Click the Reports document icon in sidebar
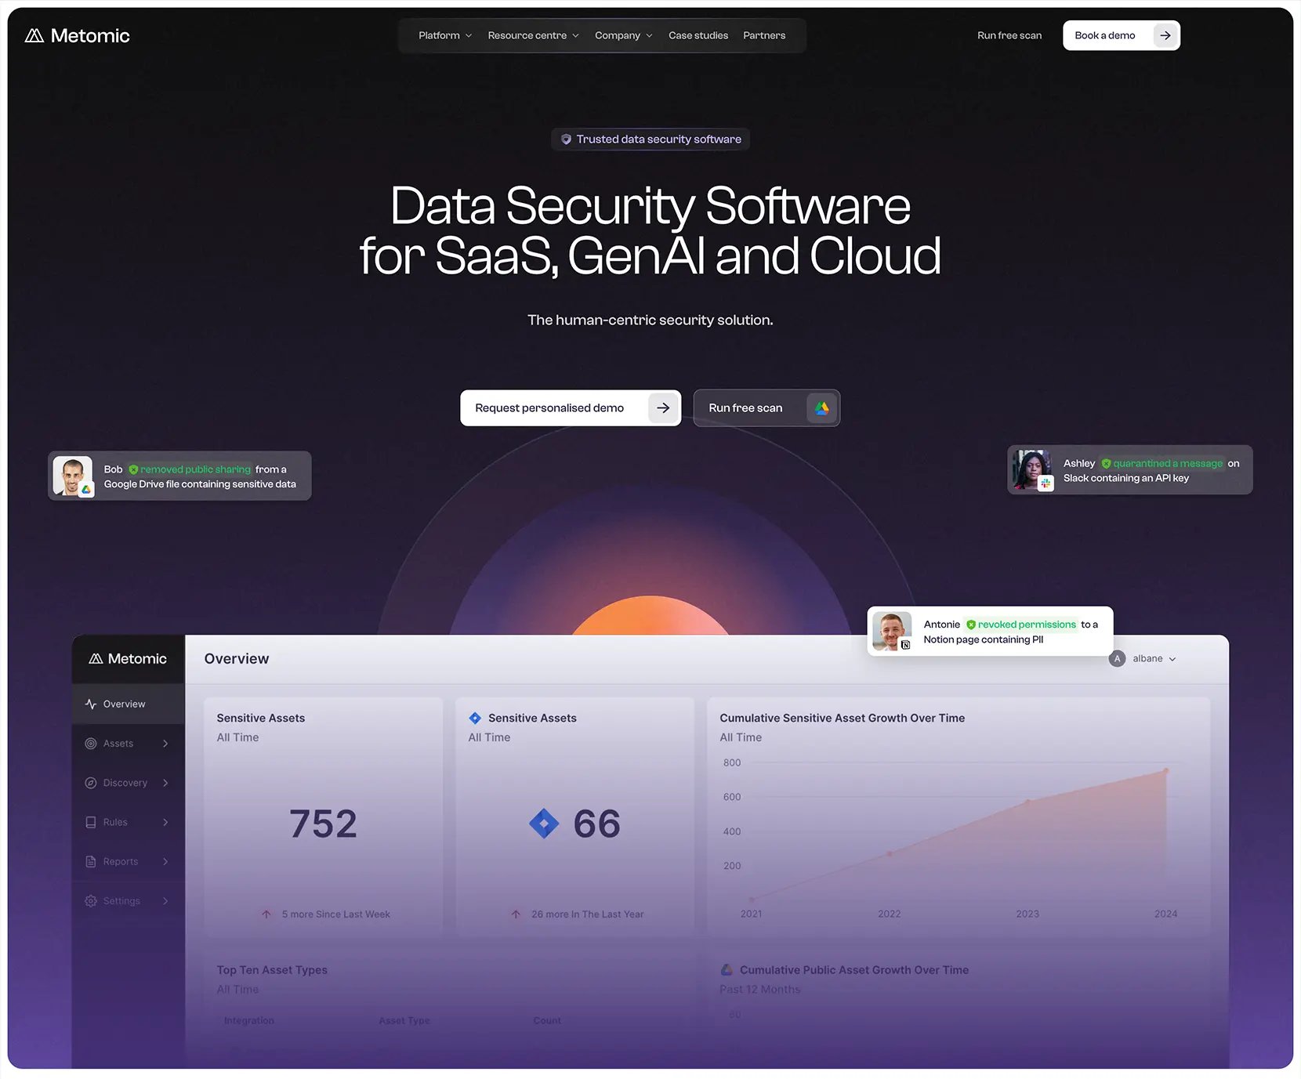The width and height of the screenshot is (1301, 1079). pyautogui.click(x=91, y=862)
